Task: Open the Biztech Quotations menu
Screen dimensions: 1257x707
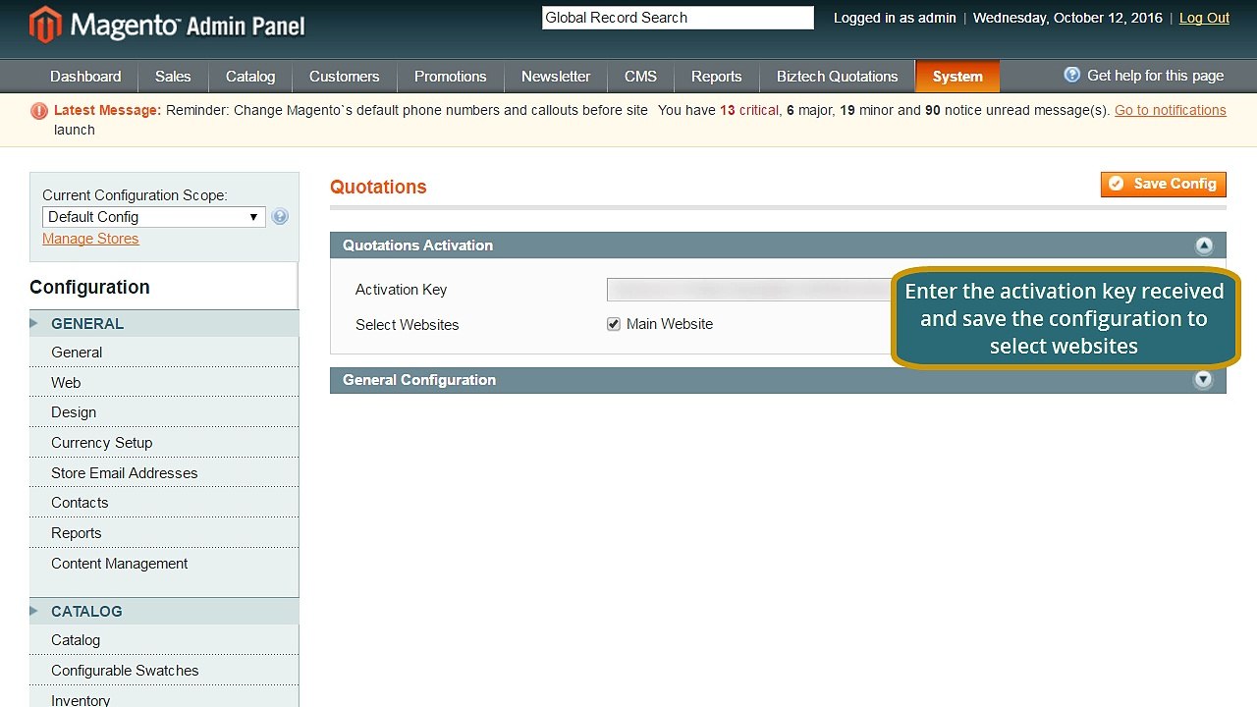Action: tap(838, 77)
